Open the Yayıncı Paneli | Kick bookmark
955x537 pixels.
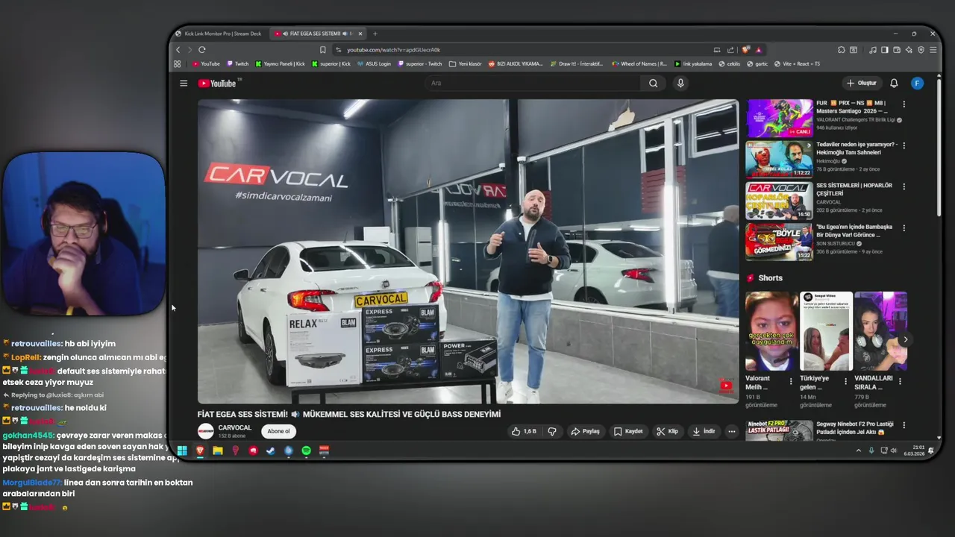[280, 64]
